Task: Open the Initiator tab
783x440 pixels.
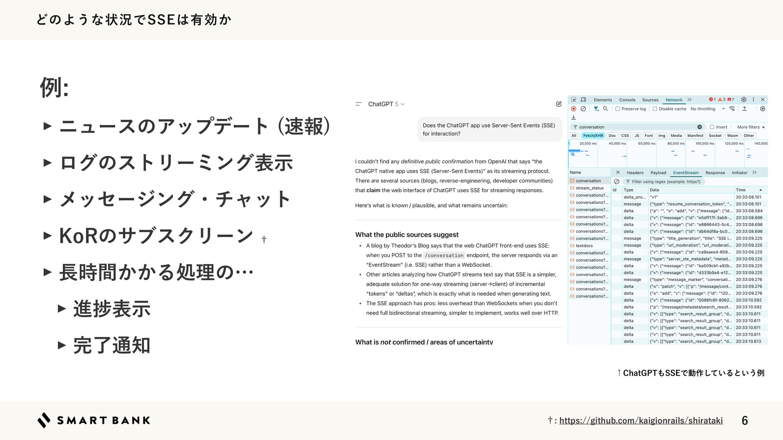Action: [739, 173]
